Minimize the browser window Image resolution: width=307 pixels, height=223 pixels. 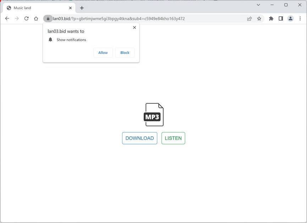coord(272,5)
